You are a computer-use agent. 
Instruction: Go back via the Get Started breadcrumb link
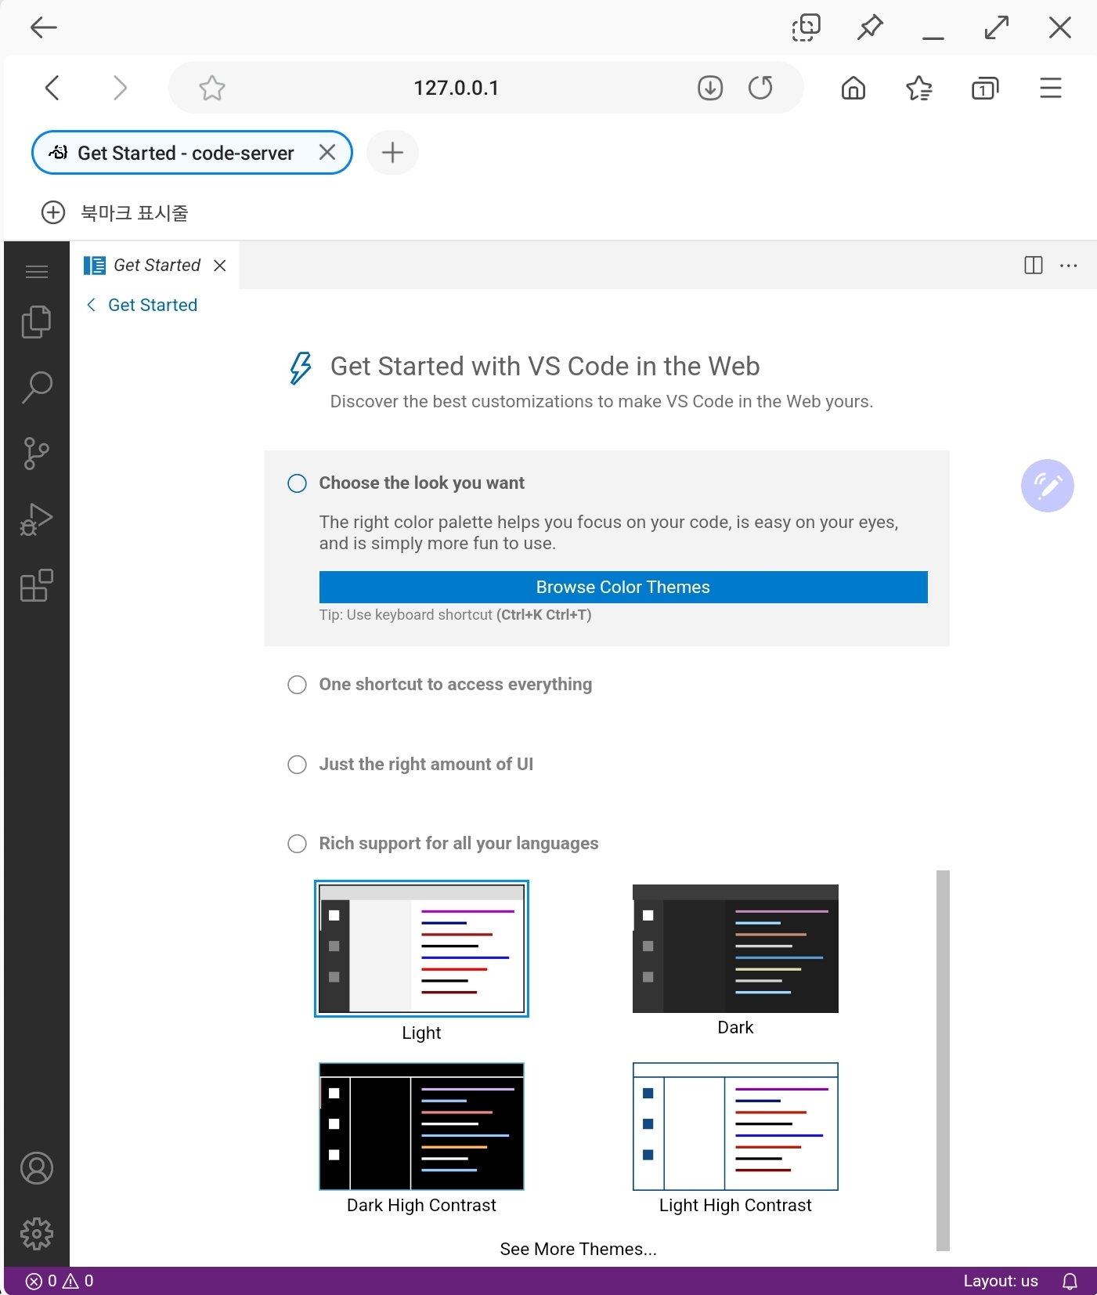[x=142, y=305]
